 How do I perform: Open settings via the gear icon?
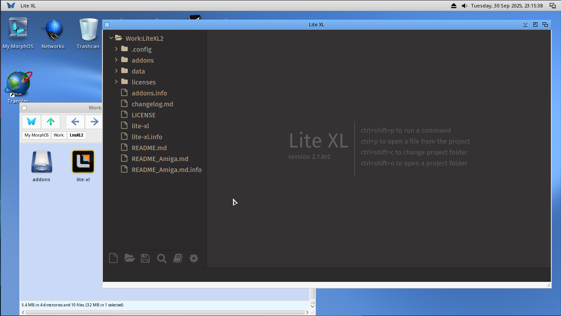click(194, 258)
